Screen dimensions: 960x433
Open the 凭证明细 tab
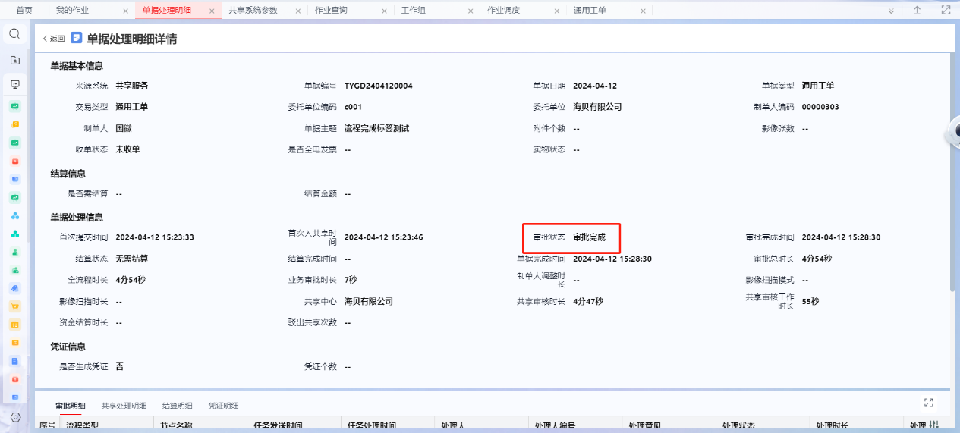pos(223,406)
